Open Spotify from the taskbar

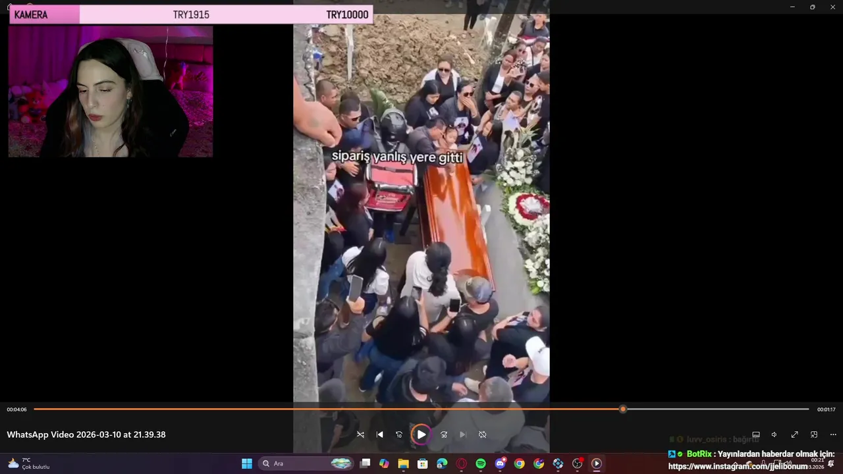click(x=481, y=463)
